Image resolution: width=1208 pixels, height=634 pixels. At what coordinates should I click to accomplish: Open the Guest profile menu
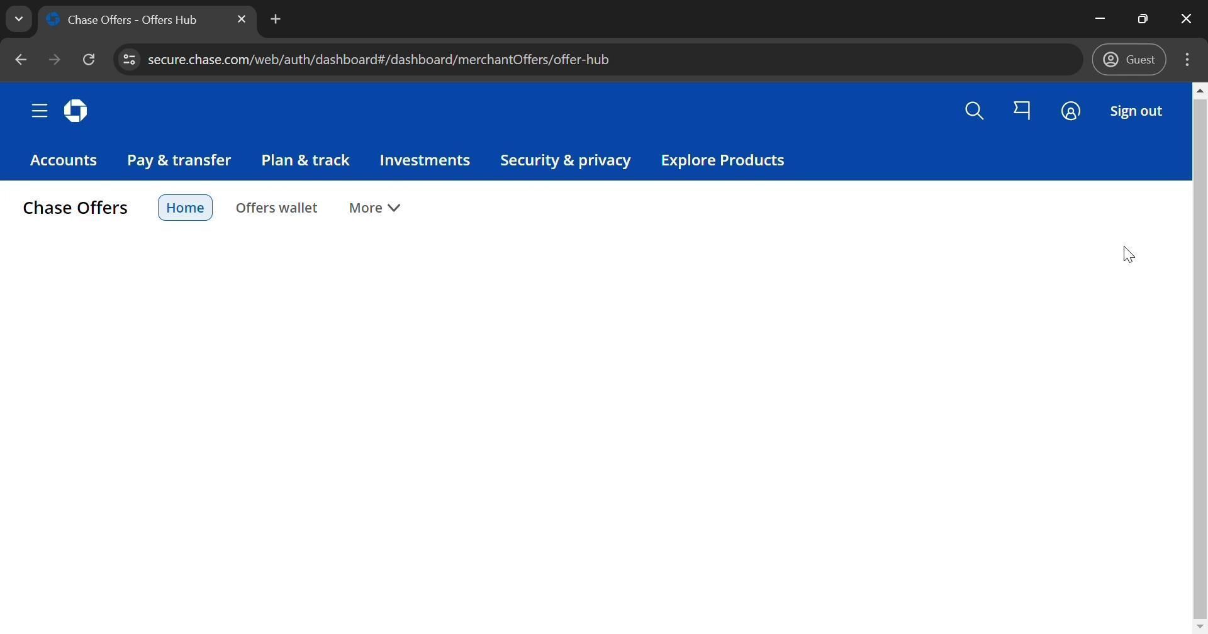point(1129,60)
